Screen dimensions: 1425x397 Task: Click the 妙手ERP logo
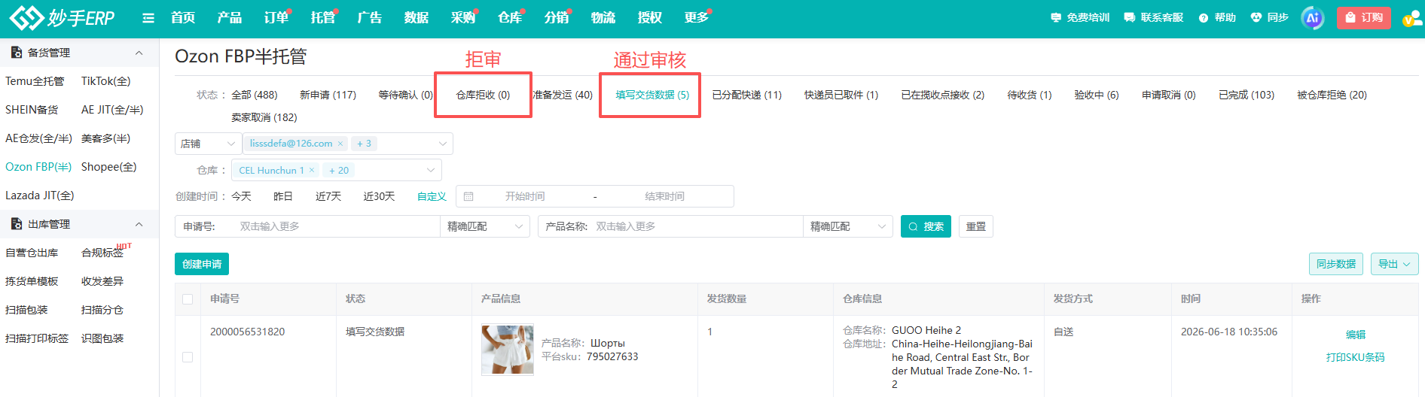62,17
